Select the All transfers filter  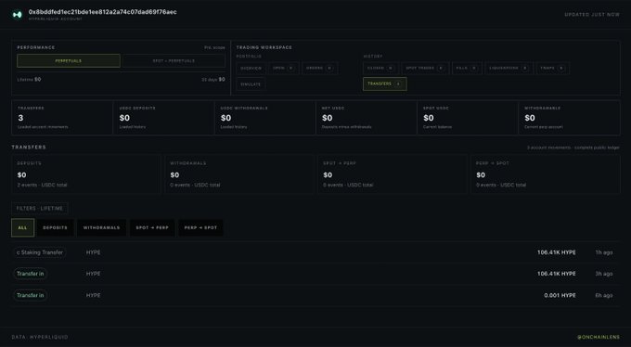(x=22, y=227)
